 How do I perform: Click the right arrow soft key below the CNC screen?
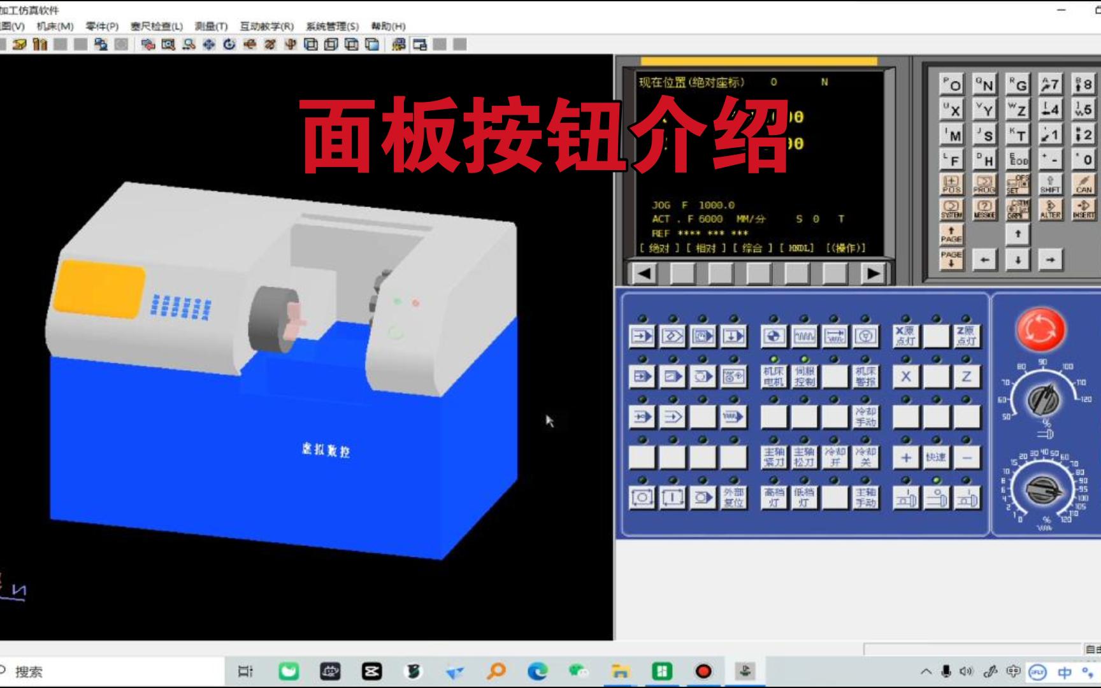coord(872,273)
